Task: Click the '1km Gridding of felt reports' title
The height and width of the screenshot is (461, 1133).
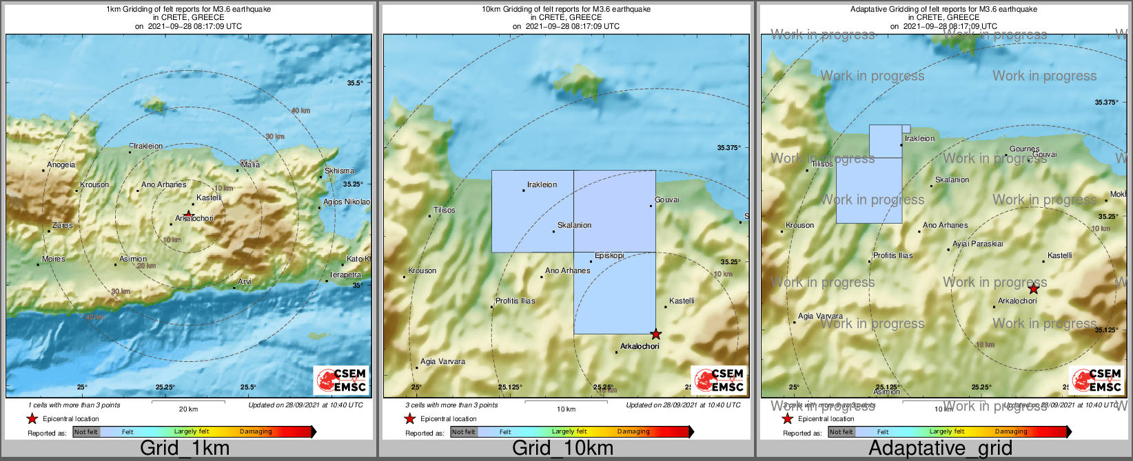Action: [188, 10]
